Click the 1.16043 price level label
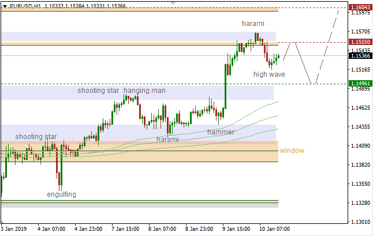This screenshot has height=236, width=373. (360, 8)
